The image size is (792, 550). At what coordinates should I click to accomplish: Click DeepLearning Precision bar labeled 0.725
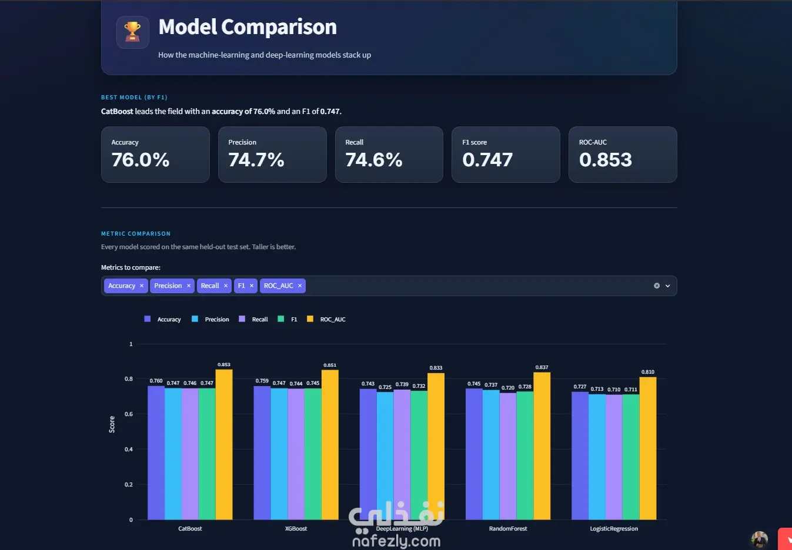point(385,456)
